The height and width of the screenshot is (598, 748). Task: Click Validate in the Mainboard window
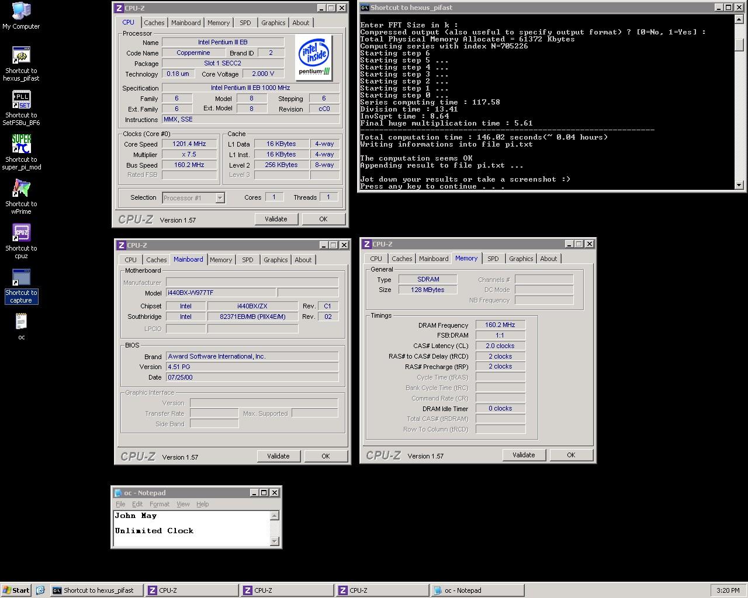tap(278, 456)
